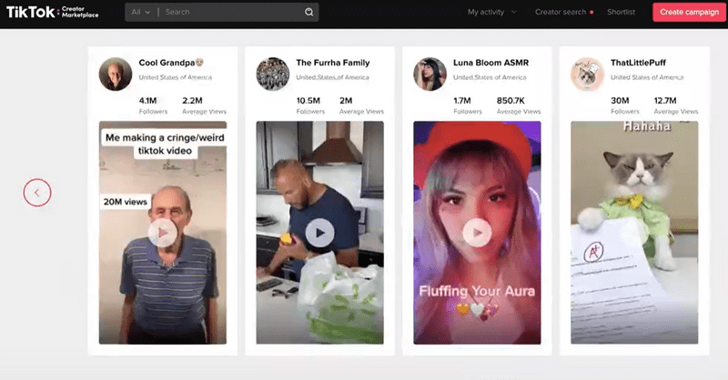The image size is (728, 380).
Task: Open the All search filter dropdown
Action: coord(140,13)
